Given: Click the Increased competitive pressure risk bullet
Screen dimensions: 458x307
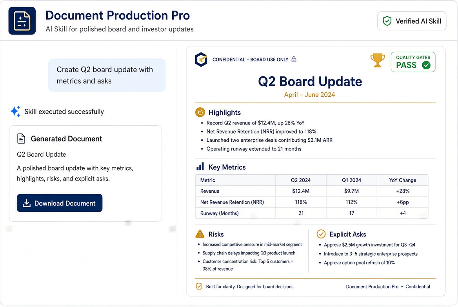Looking at the screenshot, I should coord(252,245).
